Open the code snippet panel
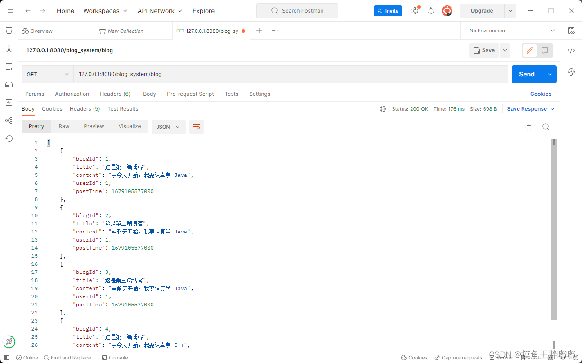 pos(571,50)
